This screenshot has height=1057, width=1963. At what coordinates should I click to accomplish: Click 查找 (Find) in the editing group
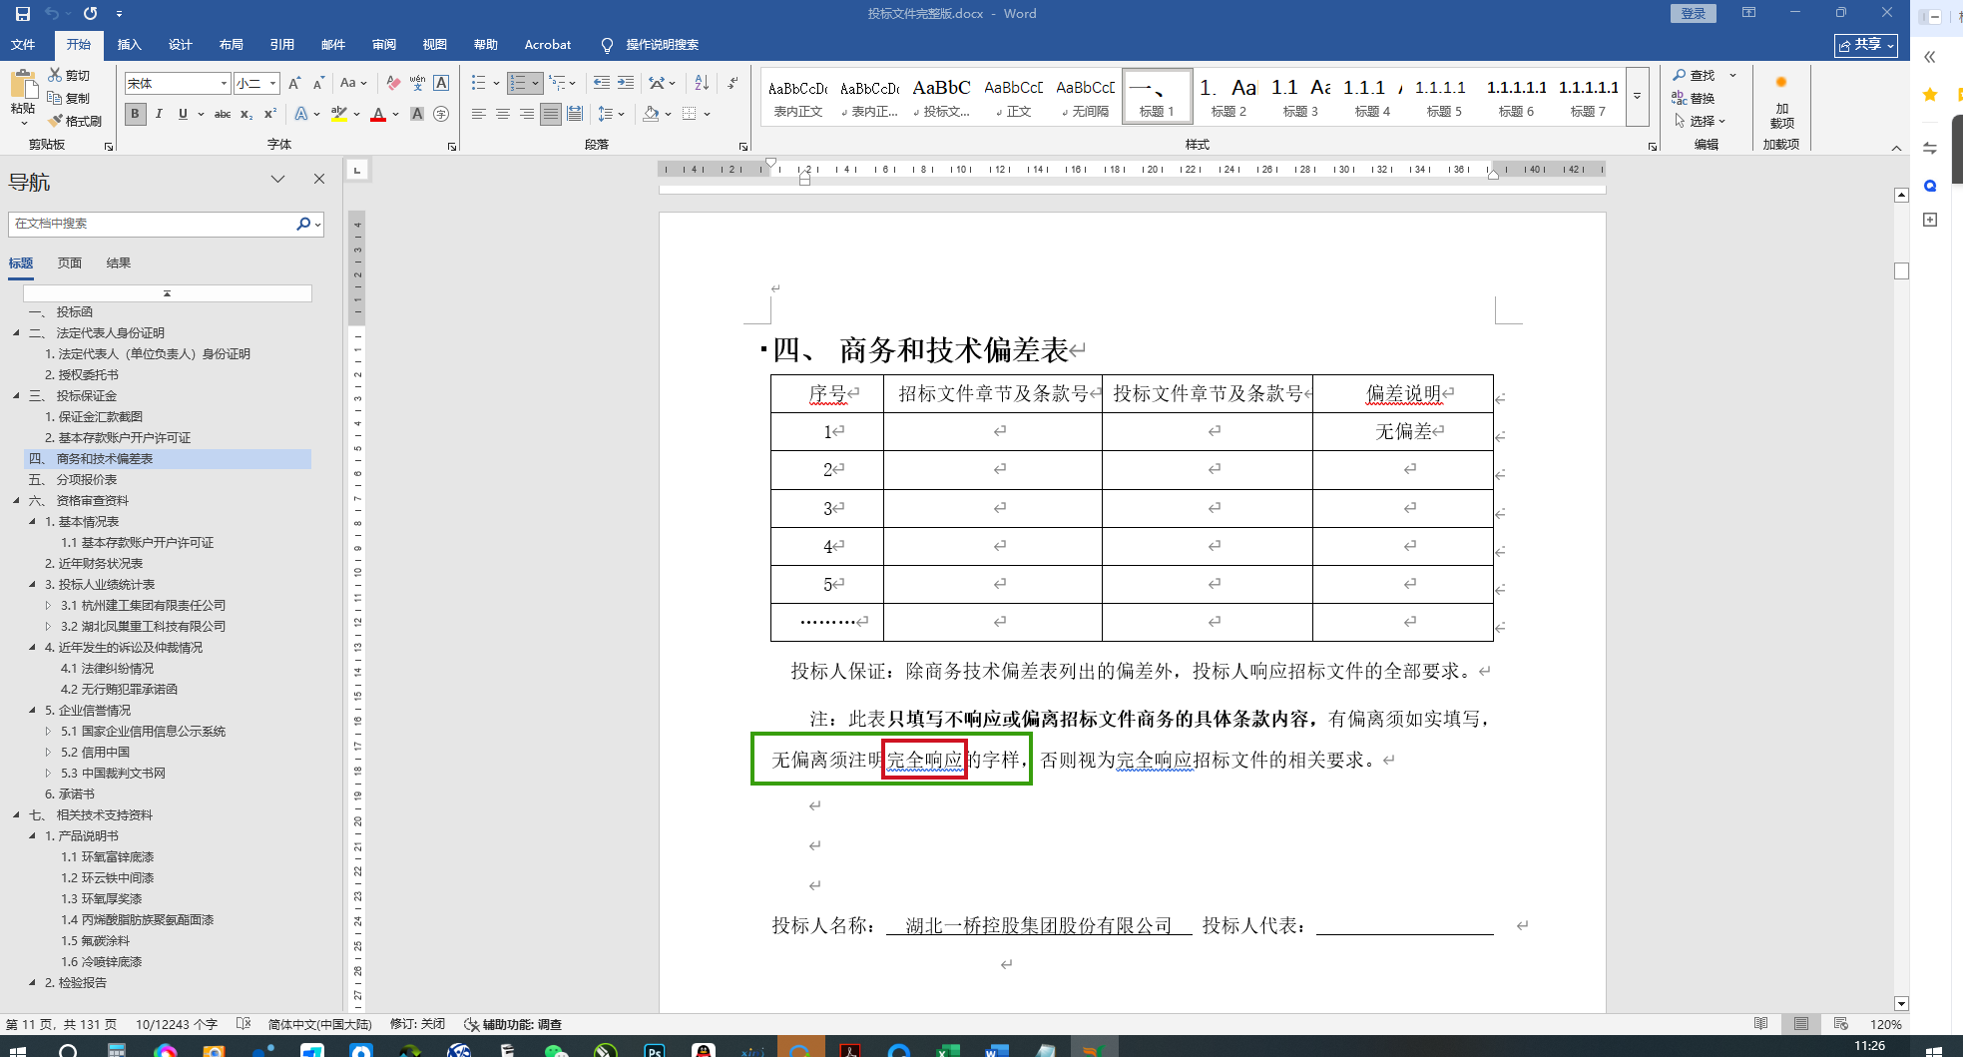click(x=1695, y=75)
